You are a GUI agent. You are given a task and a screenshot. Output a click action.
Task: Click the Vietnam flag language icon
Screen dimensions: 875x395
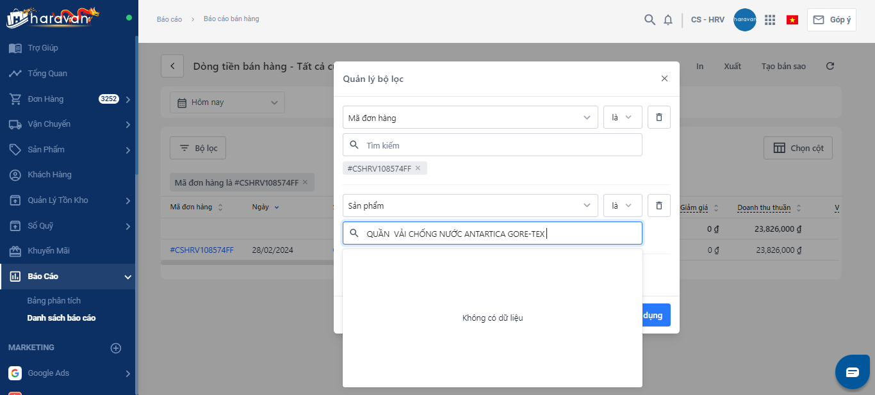tap(792, 20)
